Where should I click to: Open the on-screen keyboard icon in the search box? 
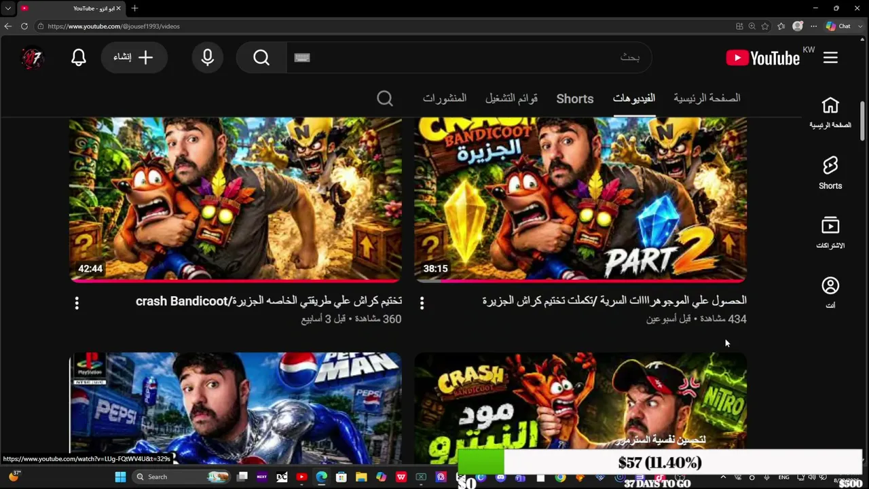point(302,58)
